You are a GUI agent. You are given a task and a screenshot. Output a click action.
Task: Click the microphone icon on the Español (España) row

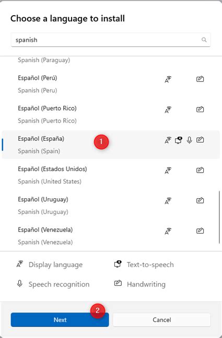click(190, 140)
